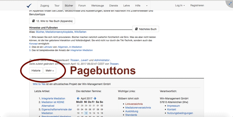Expand the extra navbar caret menu

[147, 6]
